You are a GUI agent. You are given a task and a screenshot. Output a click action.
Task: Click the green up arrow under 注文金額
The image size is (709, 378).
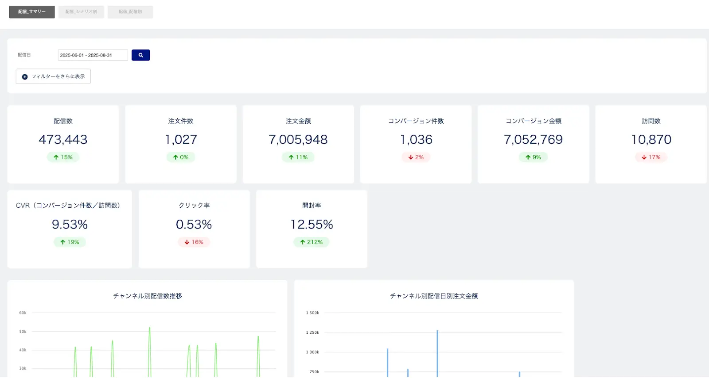tap(291, 157)
